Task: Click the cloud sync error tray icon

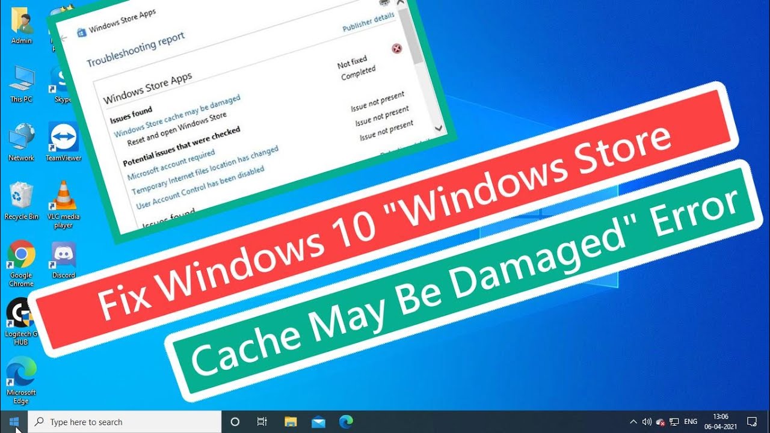Action: tap(661, 422)
